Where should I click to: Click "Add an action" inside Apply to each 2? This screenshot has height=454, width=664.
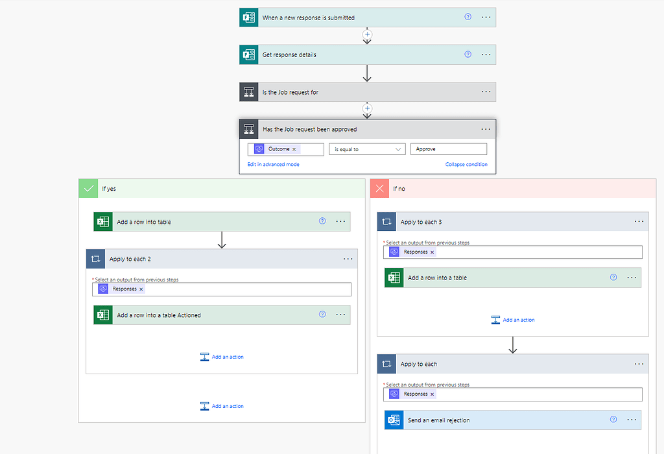tap(222, 356)
